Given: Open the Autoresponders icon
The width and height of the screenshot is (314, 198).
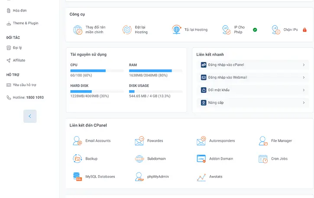Looking at the screenshot, I should point(201,141).
